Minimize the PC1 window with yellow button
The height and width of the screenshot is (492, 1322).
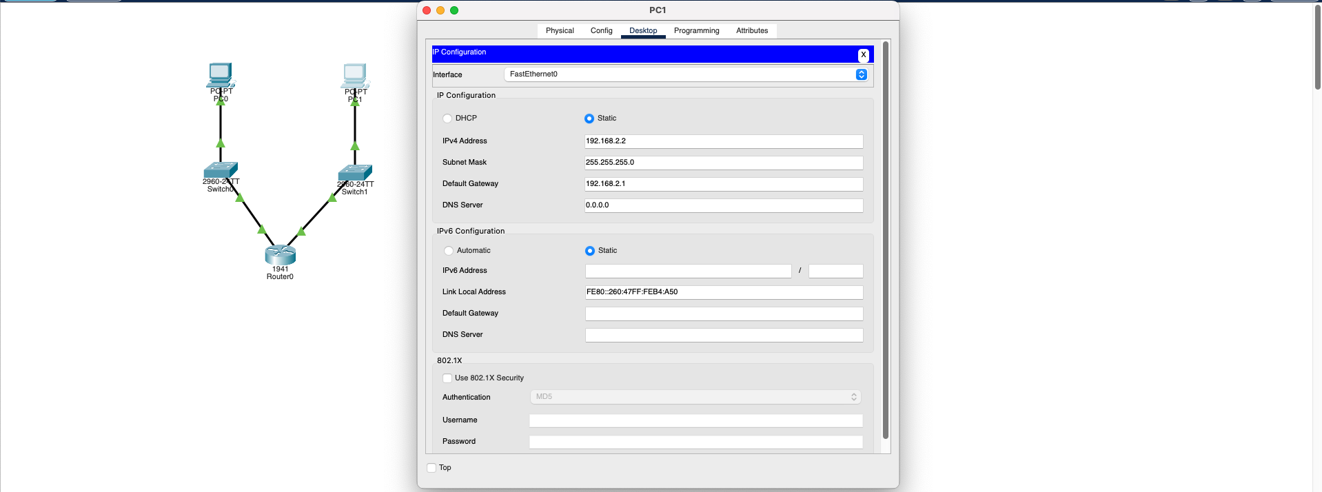pos(440,10)
